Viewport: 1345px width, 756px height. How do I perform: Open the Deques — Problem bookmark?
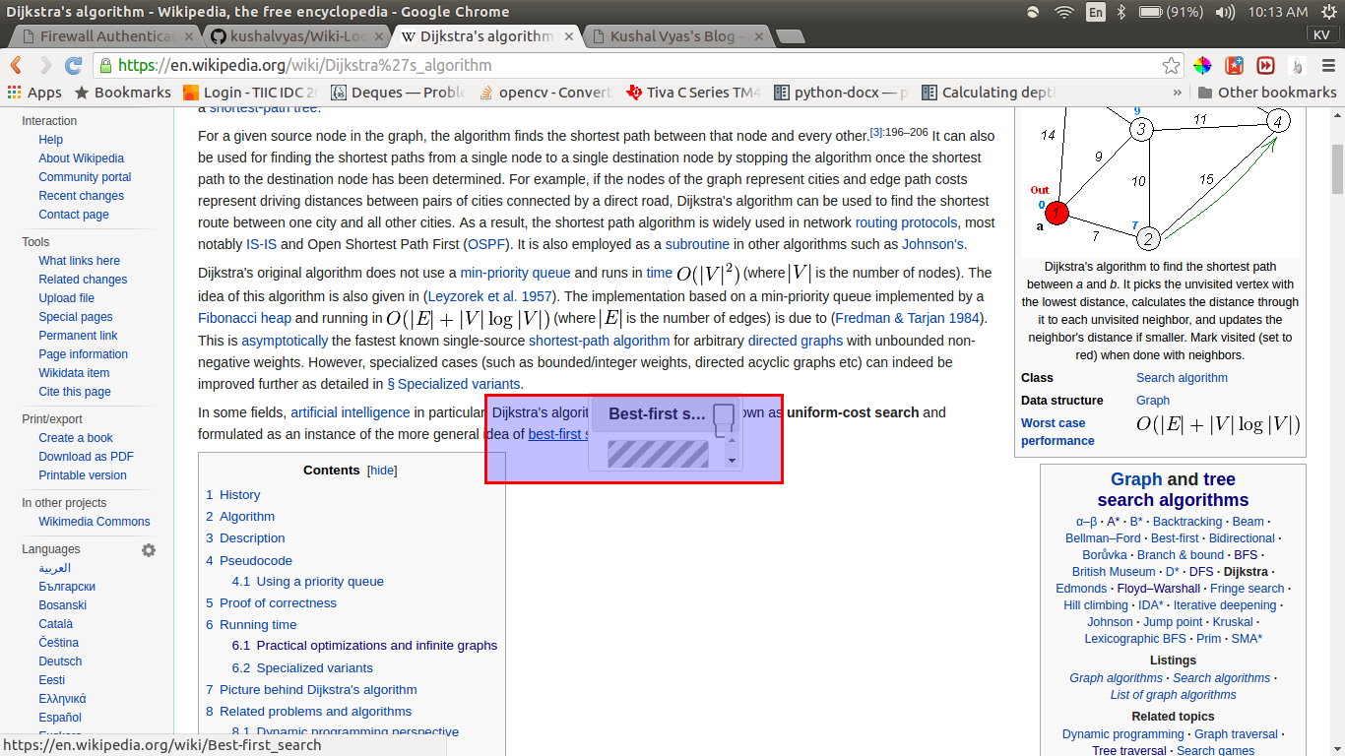point(398,93)
